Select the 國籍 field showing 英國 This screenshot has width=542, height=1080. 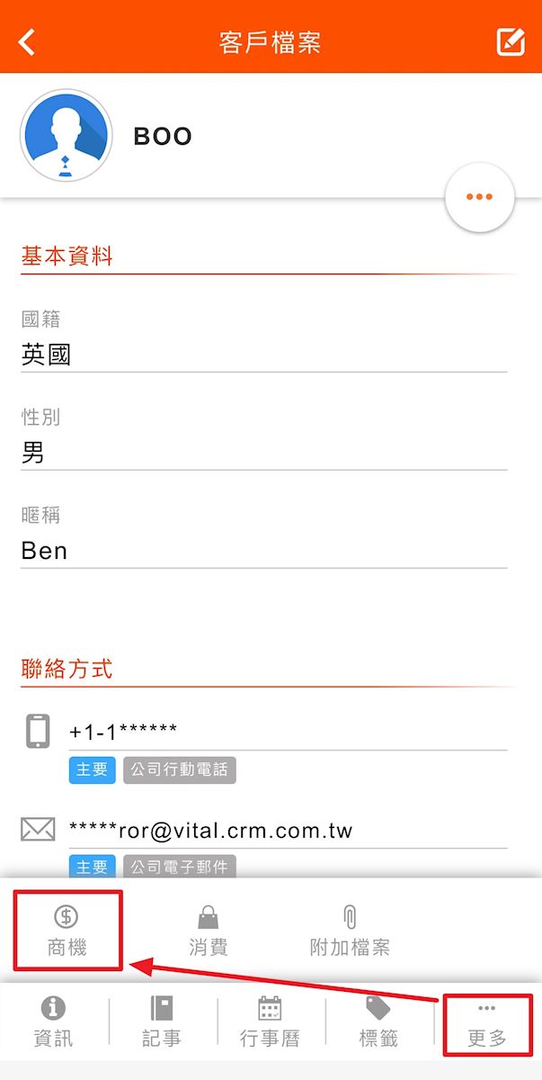263,355
